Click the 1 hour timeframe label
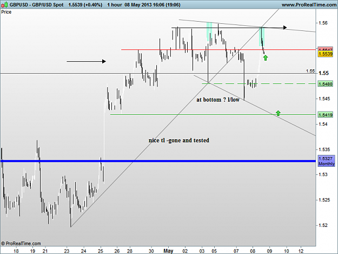 click(x=115, y=5)
